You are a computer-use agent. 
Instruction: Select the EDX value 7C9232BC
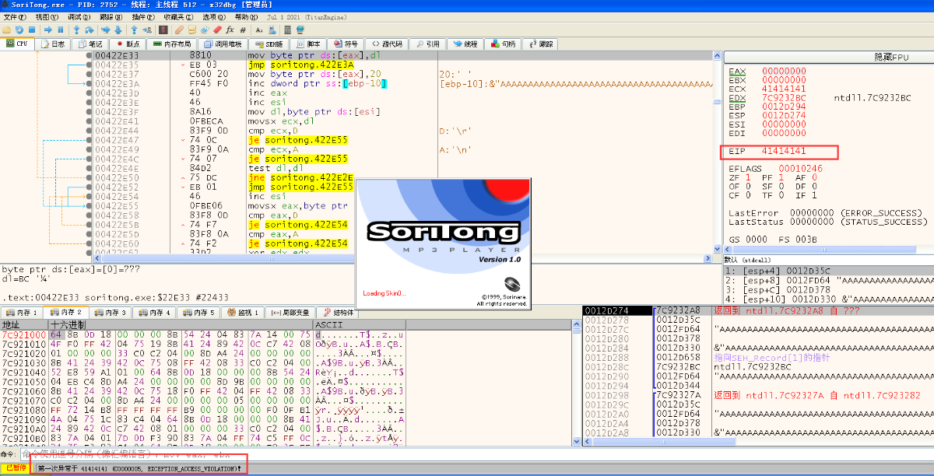784,97
